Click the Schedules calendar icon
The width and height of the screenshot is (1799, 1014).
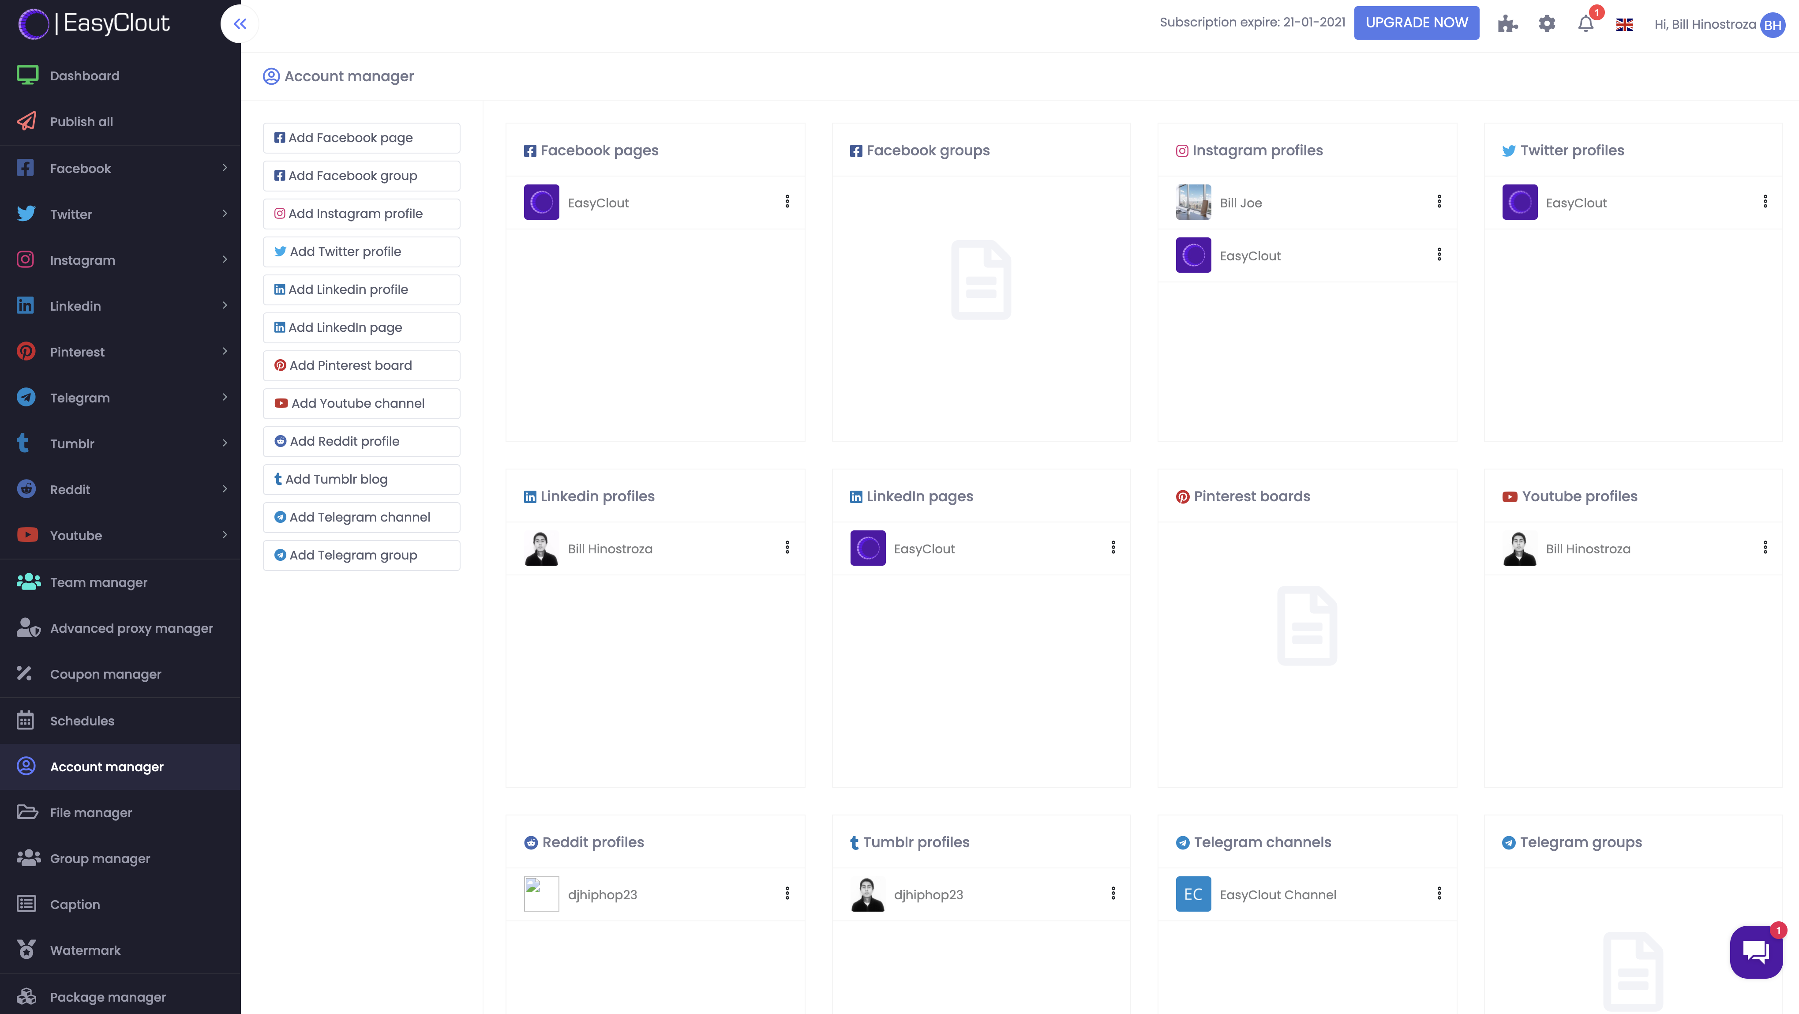[x=25, y=720]
